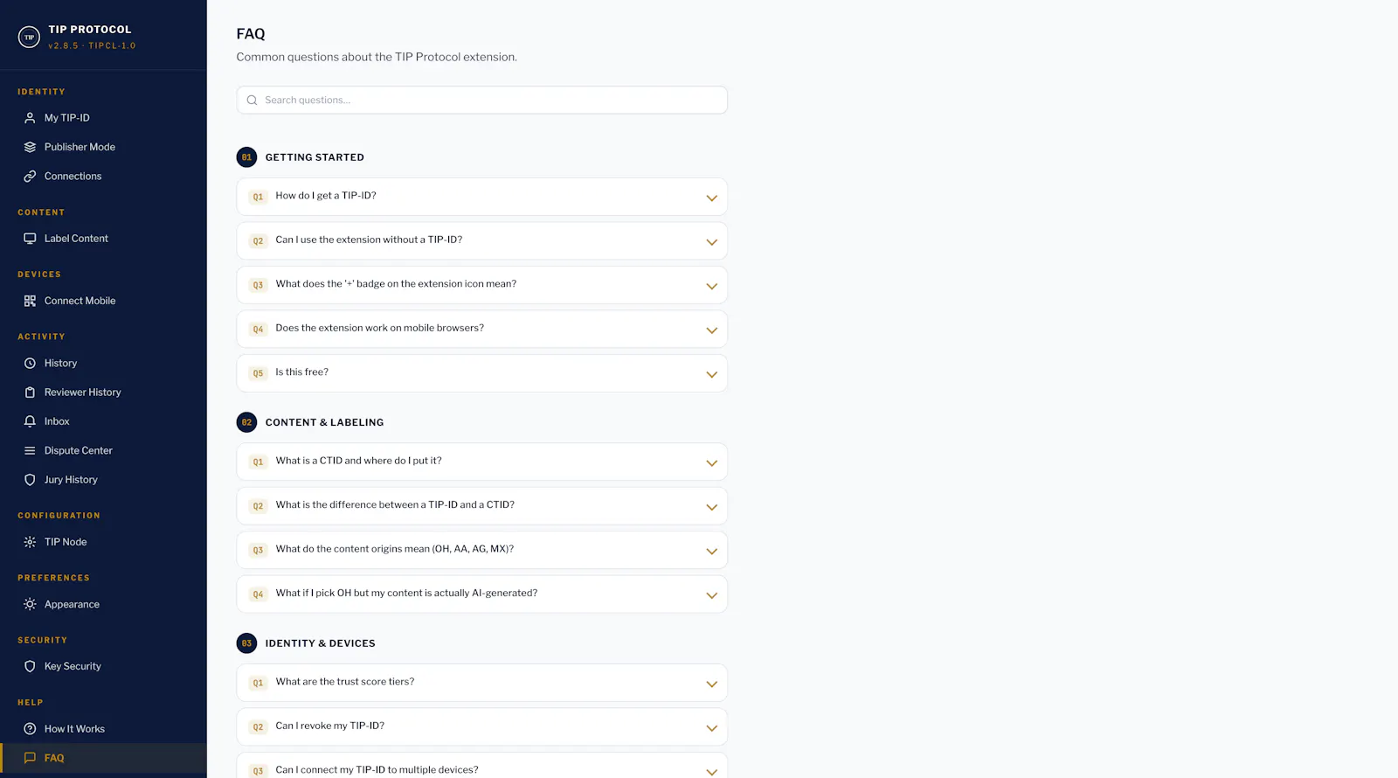1398x778 pixels.
Task: Expand the 'Is this free?' chevron
Action: pos(711,374)
